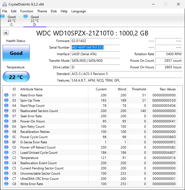Click status orb for Uncorrectable Sector Count
Image resolution: width=185 pixels, height=190 pixels.
pos(6,173)
